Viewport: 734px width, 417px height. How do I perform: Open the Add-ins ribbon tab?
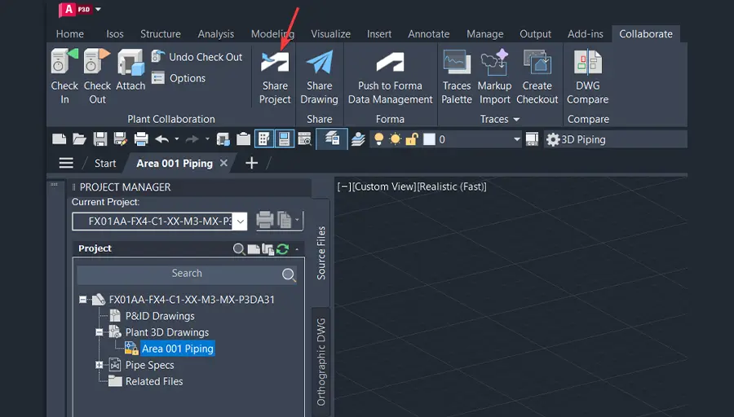point(585,34)
